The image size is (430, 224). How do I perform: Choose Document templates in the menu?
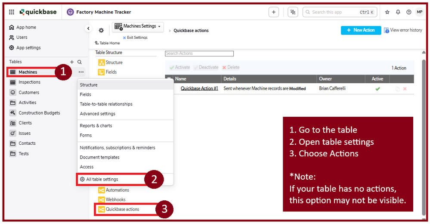125,157
